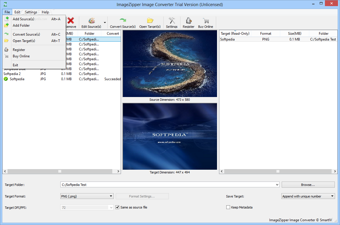340x225 pixels.
Task: Click the Source Dimension: 473 x 580 label
Action: [x=170, y=100]
